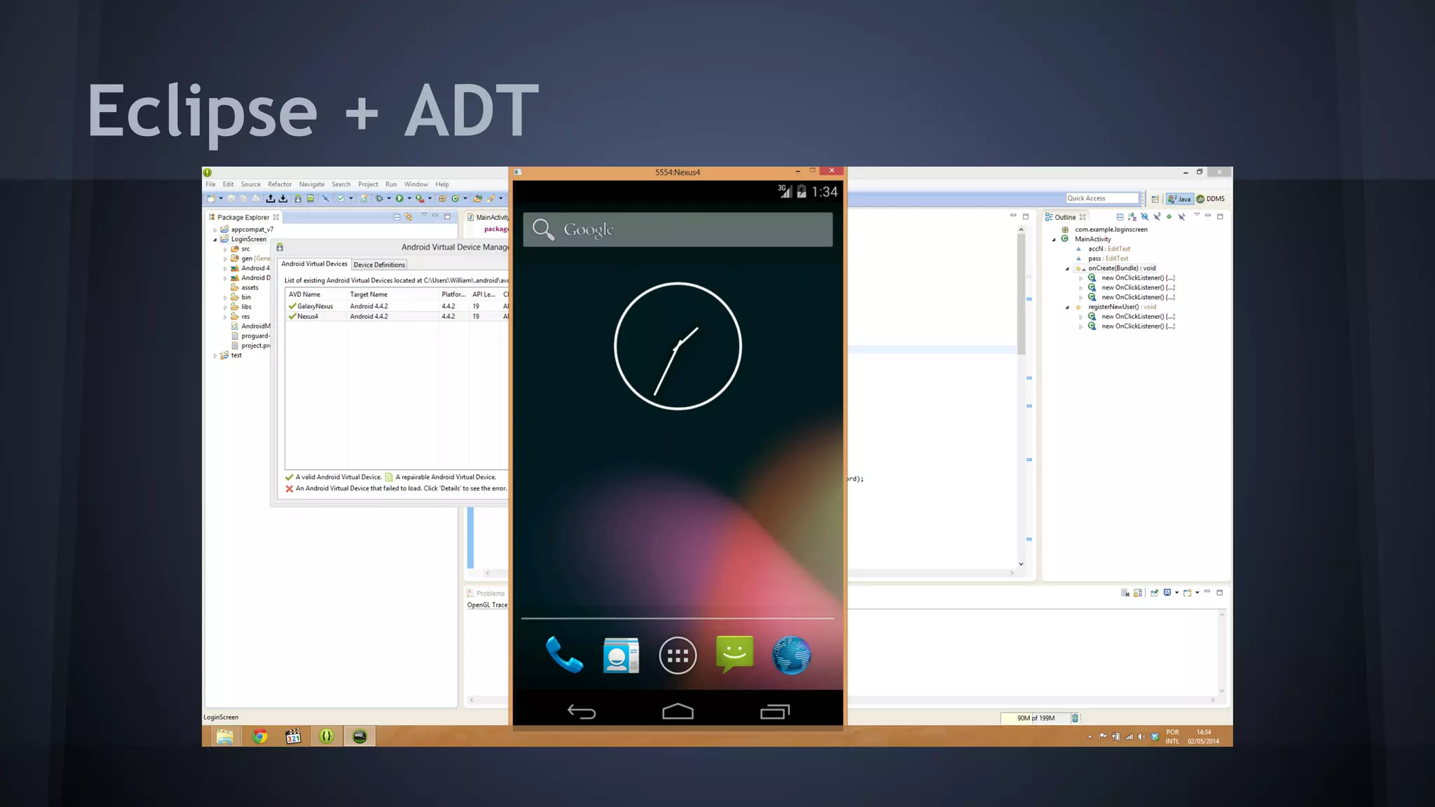Select the Nexus4 AVD row
The image size is (1435, 807).
(397, 317)
